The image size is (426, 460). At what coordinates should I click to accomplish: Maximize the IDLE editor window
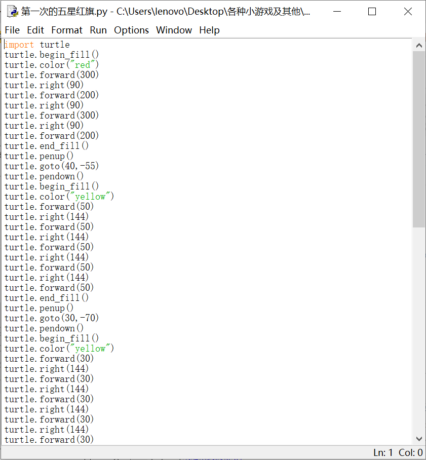pos(372,12)
